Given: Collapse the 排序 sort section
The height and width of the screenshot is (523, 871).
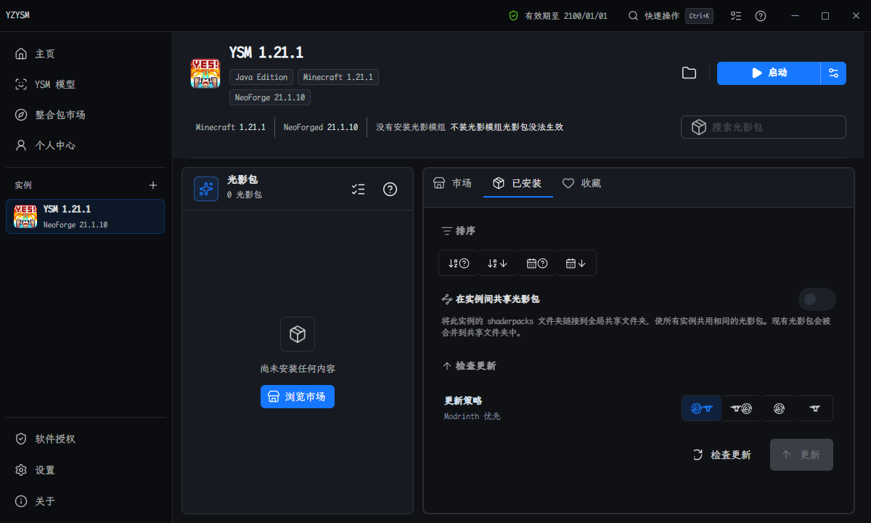Looking at the screenshot, I should coord(459,231).
